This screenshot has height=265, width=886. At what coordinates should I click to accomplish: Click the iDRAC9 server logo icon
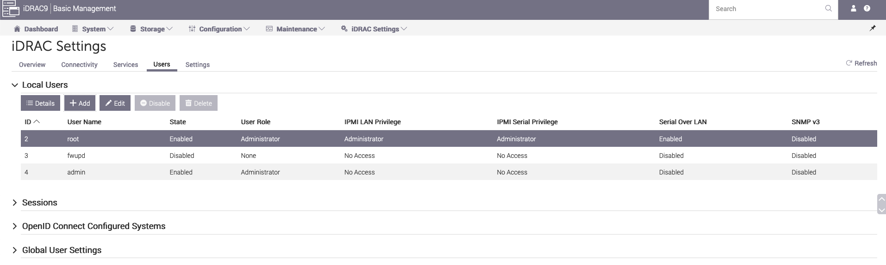[x=11, y=9]
